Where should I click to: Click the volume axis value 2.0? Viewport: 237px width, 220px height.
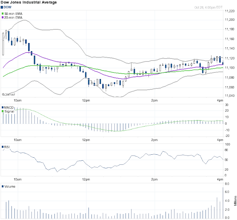point(227,210)
